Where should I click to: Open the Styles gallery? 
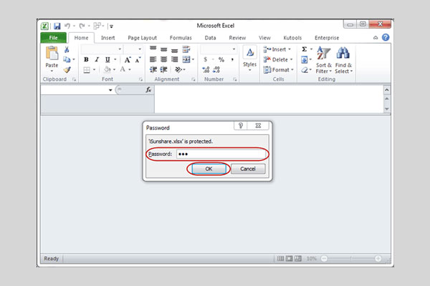pyautogui.click(x=249, y=59)
